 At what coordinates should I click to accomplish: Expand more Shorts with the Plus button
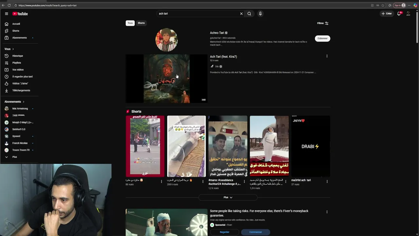coord(228,197)
